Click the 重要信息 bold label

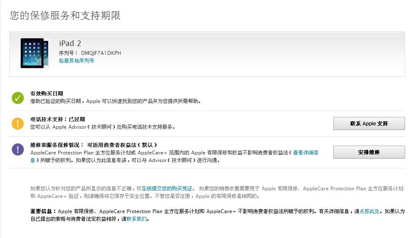coord(43,211)
